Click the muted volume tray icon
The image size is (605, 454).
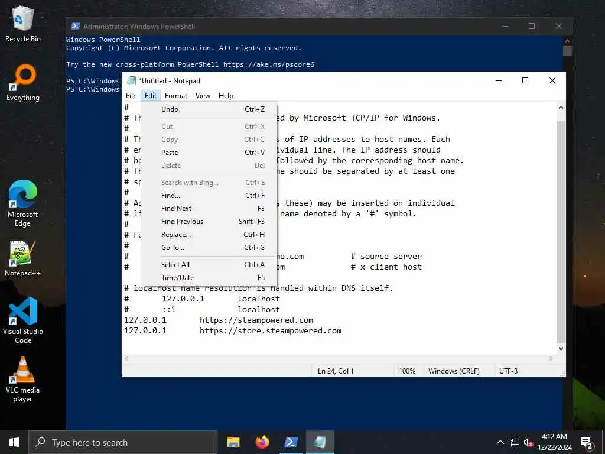pyautogui.click(x=528, y=442)
